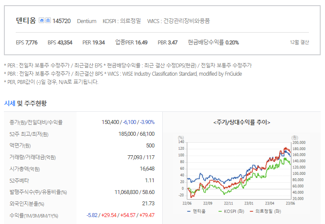Click closing price 150,400 / -6,100 / -3.90%
The width and height of the screenshot is (325, 224).
128,122
